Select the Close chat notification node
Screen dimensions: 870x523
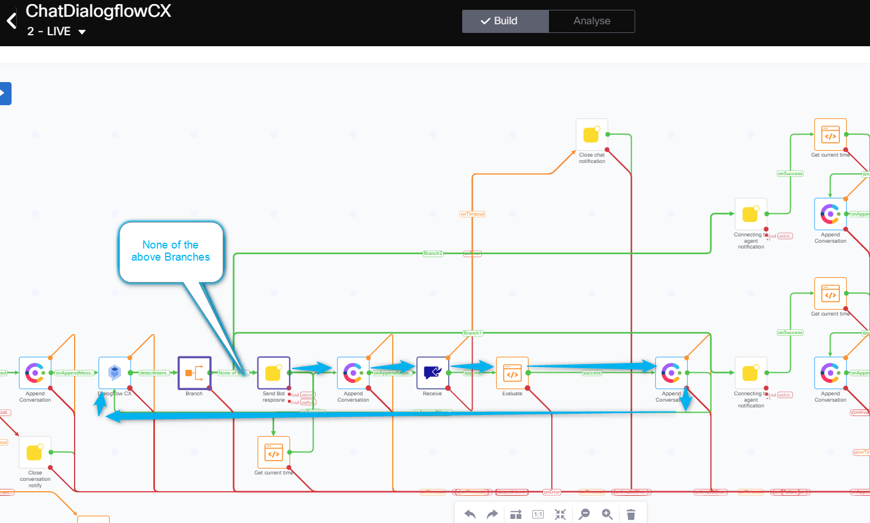[592, 134]
